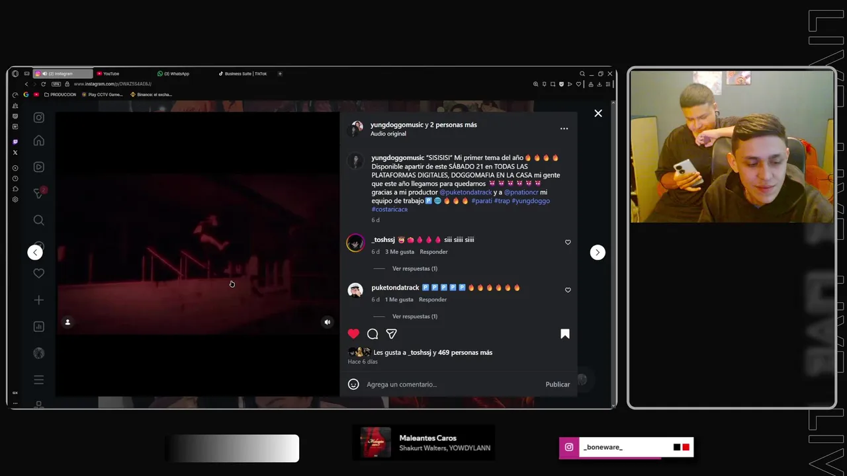Open browser history clock in the Opera sidebar
Screen dimensions: 847x476
click(x=15, y=178)
